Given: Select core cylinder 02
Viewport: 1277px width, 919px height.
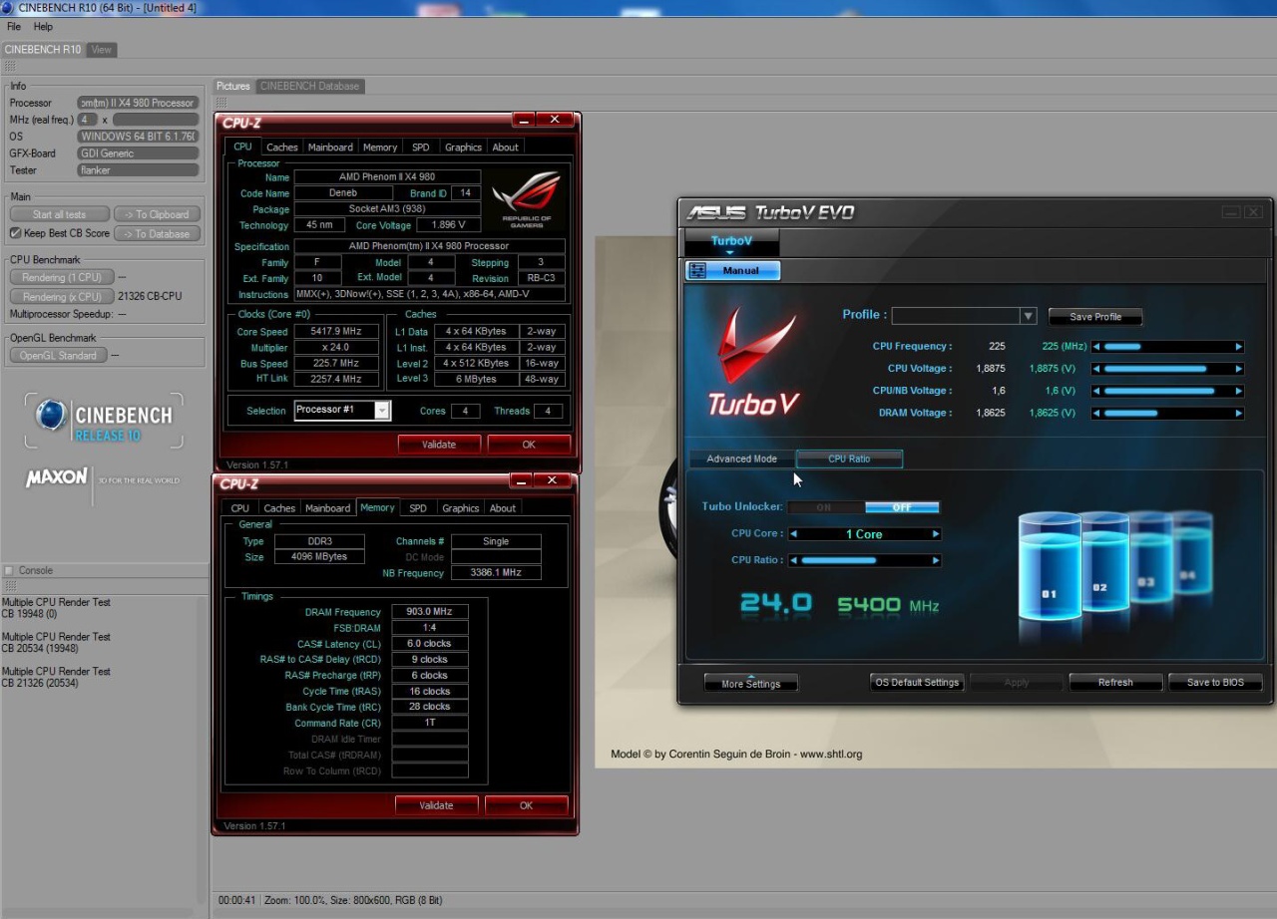Looking at the screenshot, I should click(1104, 563).
